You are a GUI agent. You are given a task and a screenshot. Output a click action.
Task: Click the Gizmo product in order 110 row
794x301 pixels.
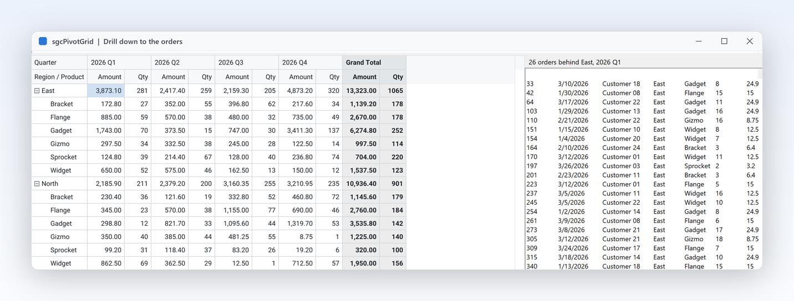(x=693, y=121)
